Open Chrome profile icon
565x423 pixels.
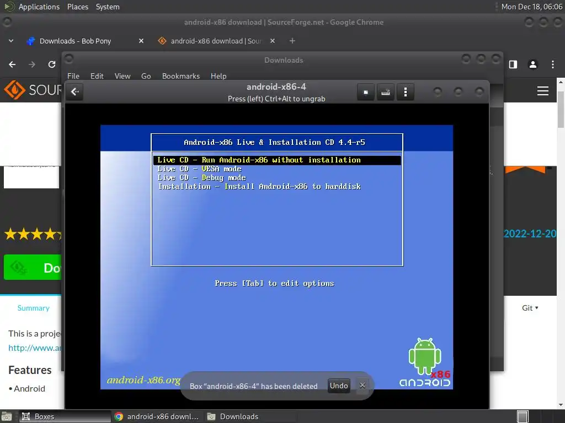(533, 64)
